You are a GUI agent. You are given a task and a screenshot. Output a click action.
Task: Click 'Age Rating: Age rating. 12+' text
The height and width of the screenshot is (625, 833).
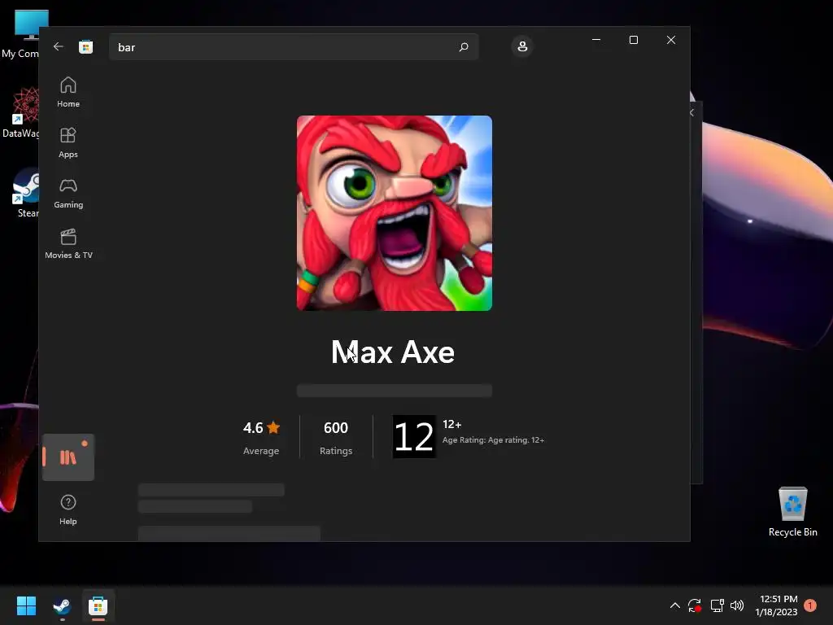click(x=493, y=440)
